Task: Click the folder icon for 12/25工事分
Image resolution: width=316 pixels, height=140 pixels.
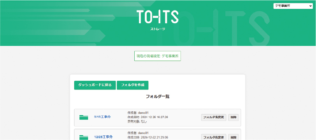Action: coord(84,137)
